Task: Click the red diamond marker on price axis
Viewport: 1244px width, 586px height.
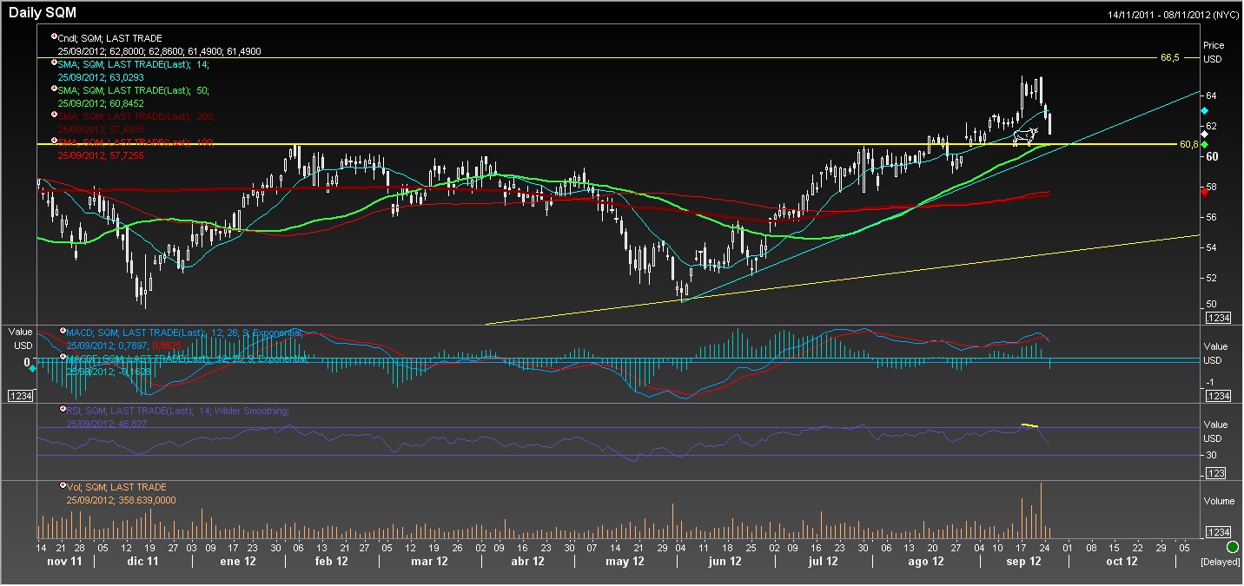Action: pyautogui.click(x=1204, y=192)
